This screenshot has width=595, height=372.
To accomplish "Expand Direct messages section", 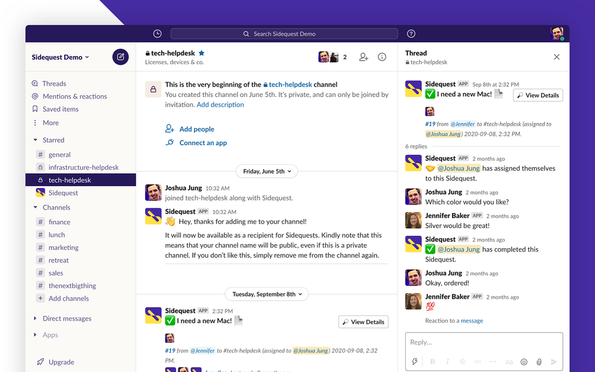I will pyautogui.click(x=35, y=318).
